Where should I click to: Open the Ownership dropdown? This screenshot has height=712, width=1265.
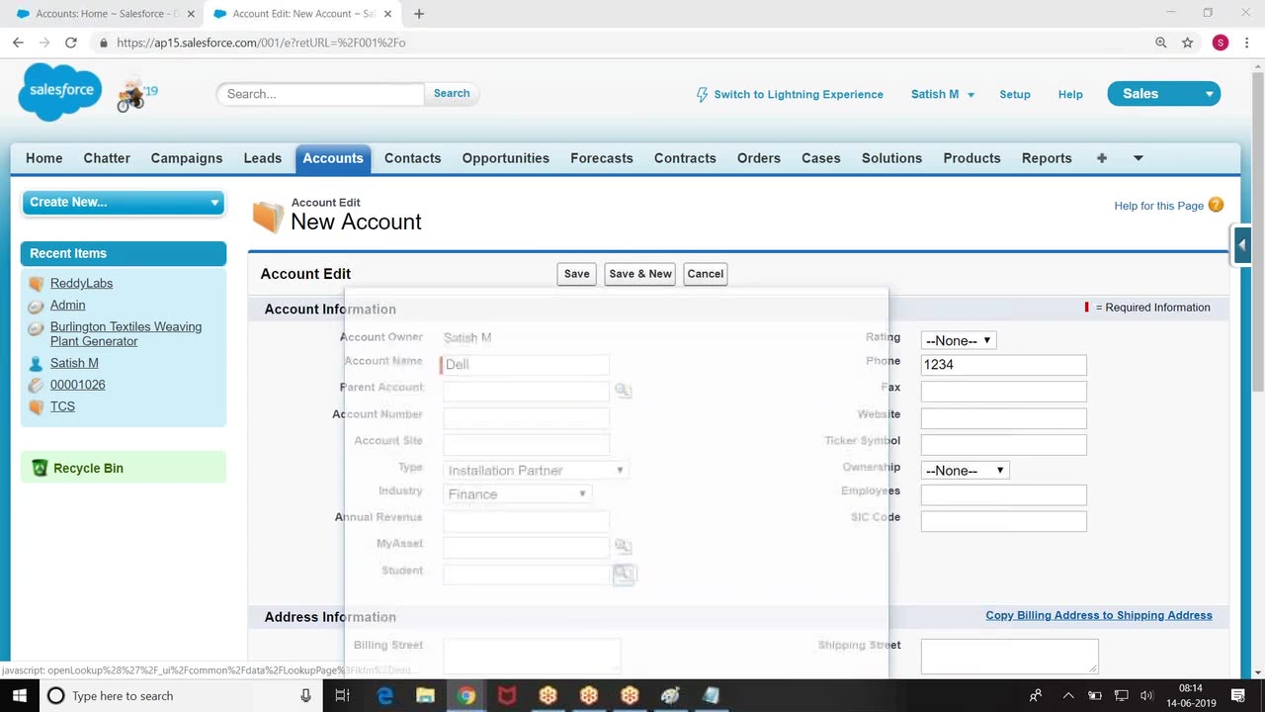(966, 471)
